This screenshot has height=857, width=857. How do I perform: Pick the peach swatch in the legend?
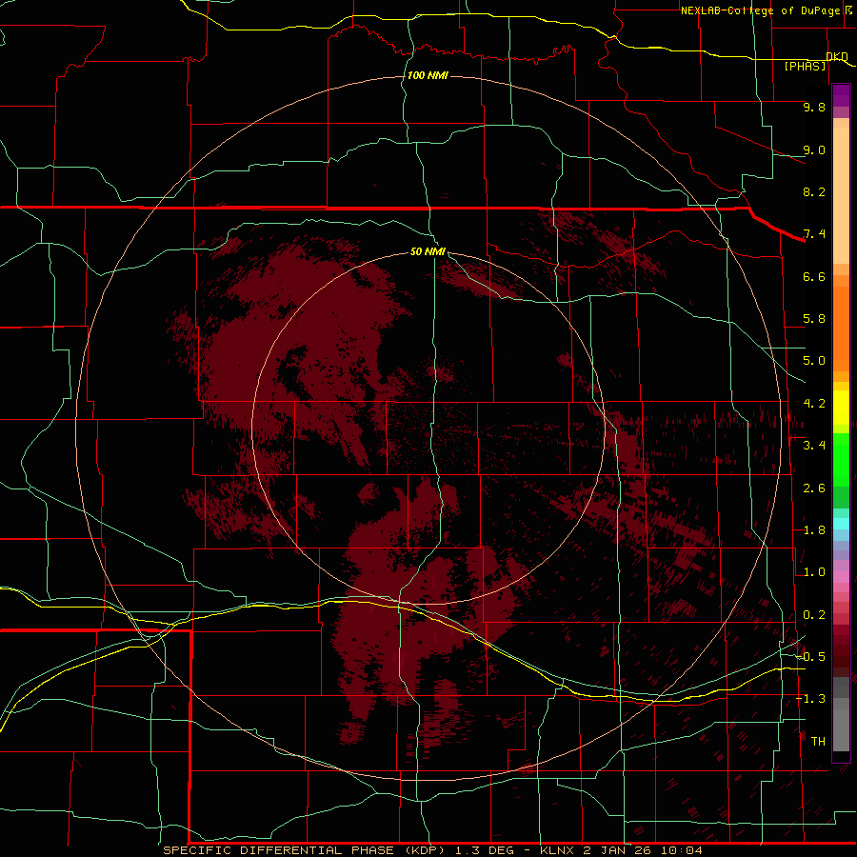point(841,197)
